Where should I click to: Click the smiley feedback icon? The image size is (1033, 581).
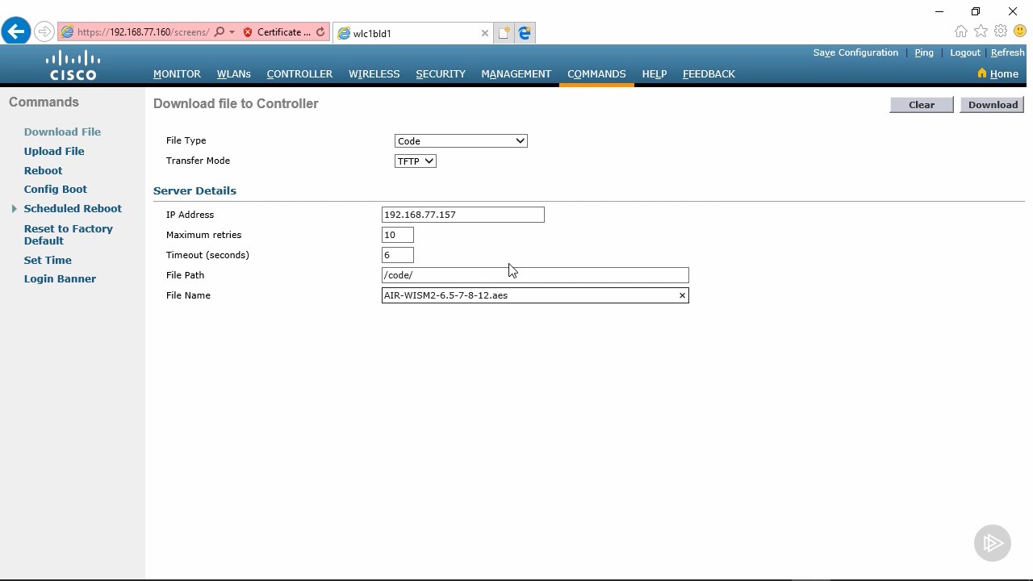point(1020,31)
